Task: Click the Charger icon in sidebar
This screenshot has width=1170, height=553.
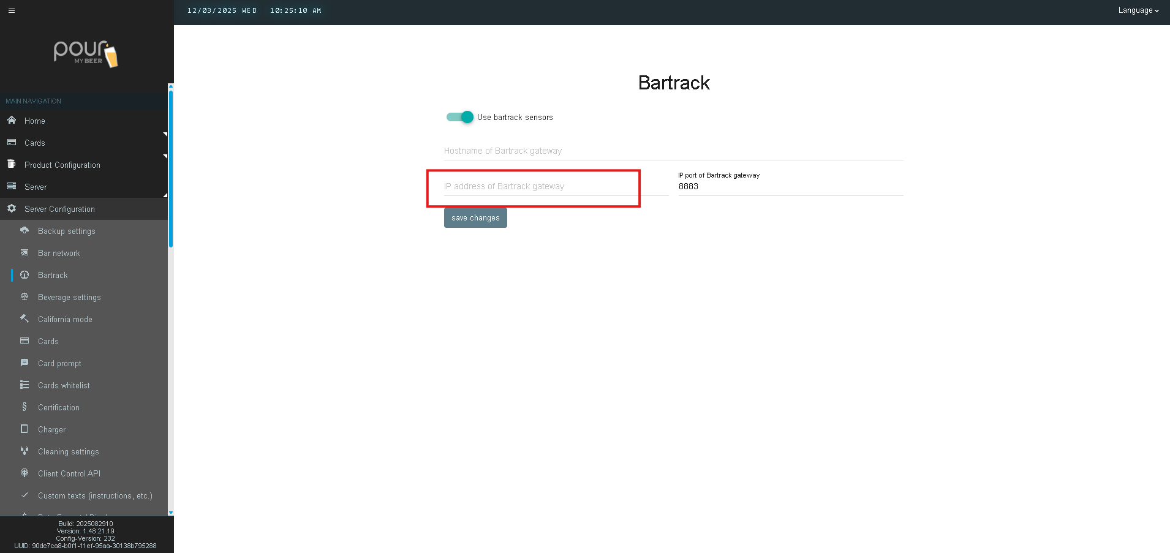Action: [x=25, y=429]
